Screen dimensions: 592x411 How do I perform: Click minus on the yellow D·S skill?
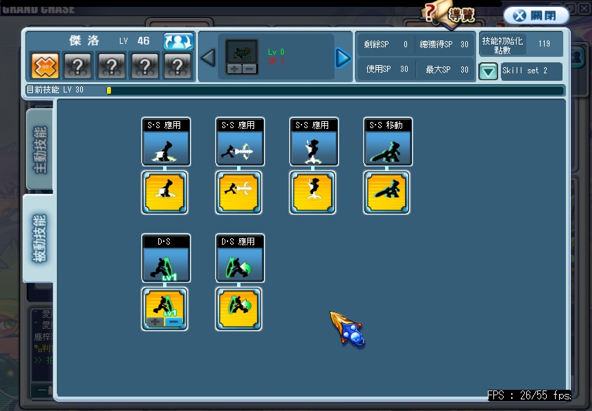[x=173, y=322]
